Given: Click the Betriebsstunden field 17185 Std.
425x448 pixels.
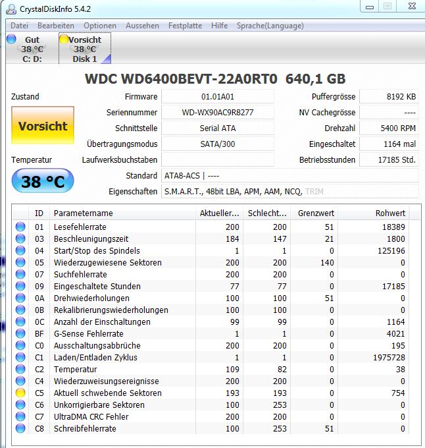Looking at the screenshot, I should coord(389,159).
